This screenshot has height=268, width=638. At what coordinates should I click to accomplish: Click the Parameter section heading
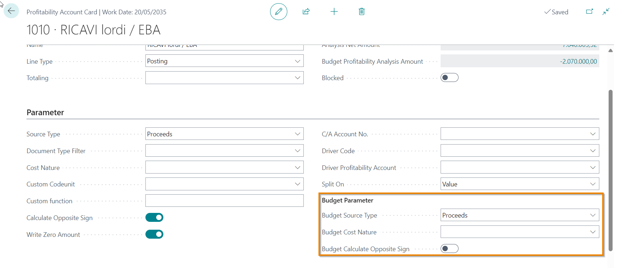(x=45, y=112)
